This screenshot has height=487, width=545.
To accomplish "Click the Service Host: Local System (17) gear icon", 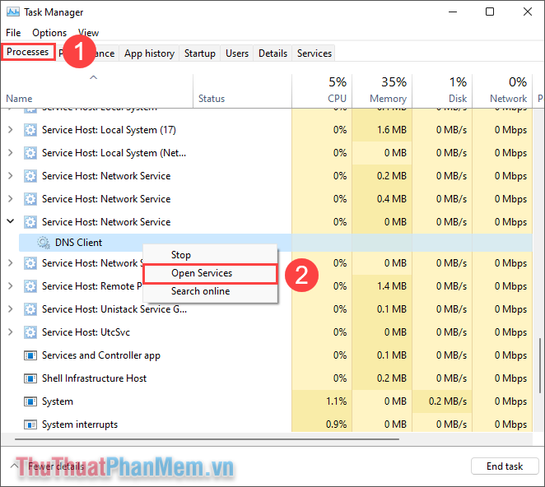I will tap(30, 130).
